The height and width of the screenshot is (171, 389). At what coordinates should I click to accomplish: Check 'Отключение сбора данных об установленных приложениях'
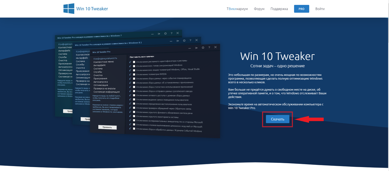[x=134, y=83]
